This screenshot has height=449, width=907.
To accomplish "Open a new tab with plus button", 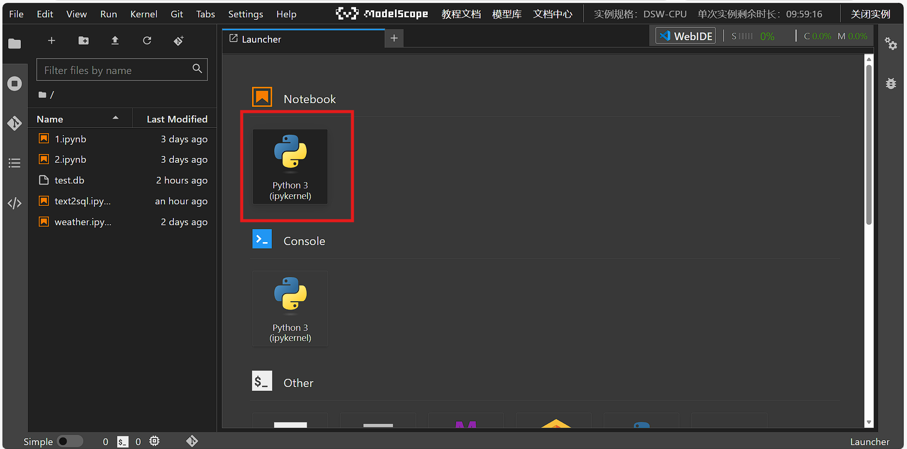I will [x=394, y=38].
